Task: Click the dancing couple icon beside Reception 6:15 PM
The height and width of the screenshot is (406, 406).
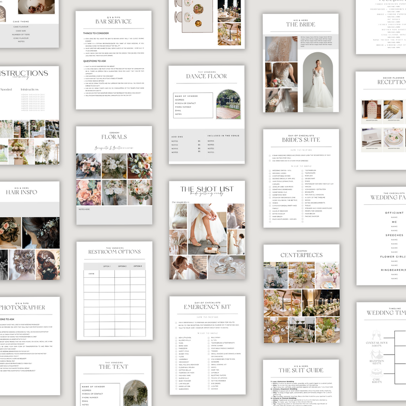Action: point(377,354)
